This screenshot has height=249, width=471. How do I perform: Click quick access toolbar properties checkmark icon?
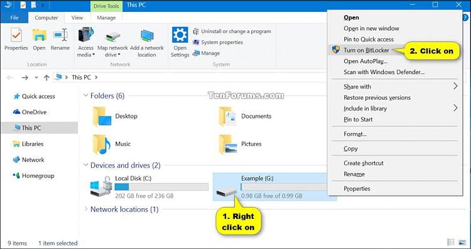(x=23, y=5)
